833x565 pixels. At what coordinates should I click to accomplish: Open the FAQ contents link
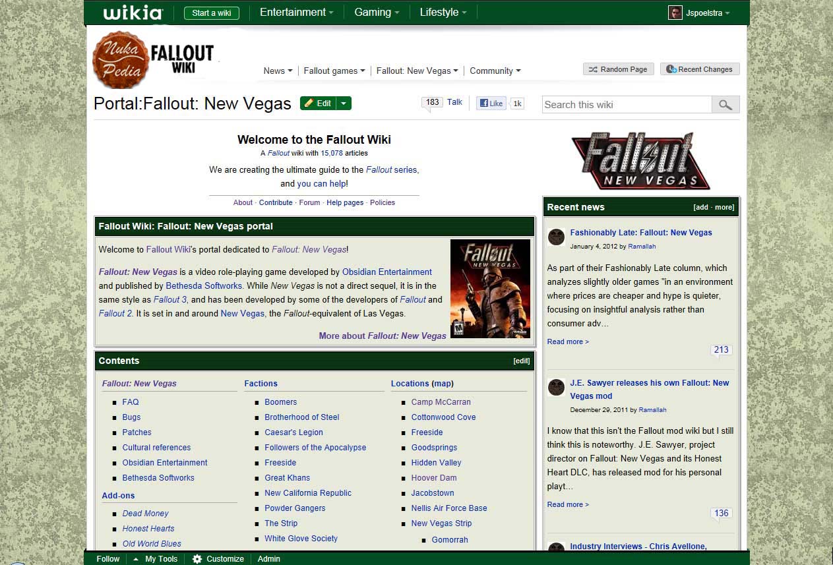point(131,401)
